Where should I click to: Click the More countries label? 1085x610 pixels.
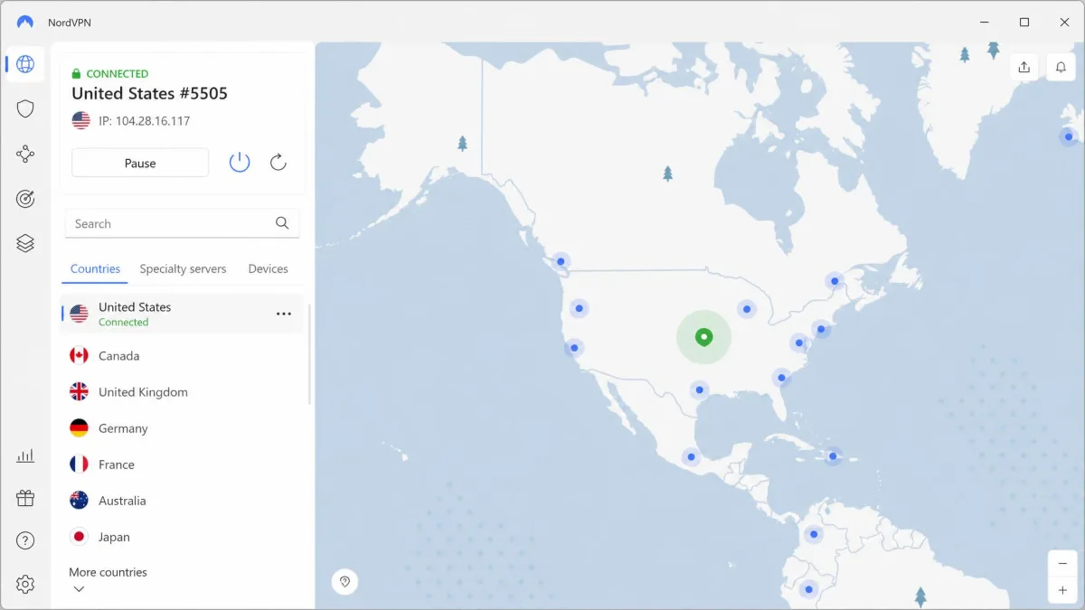pos(108,572)
